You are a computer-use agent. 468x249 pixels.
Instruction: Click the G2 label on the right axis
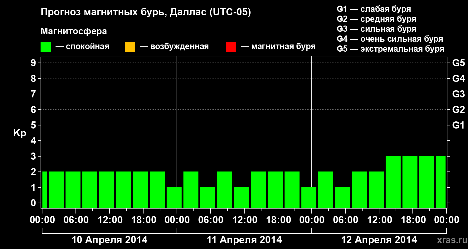click(459, 110)
